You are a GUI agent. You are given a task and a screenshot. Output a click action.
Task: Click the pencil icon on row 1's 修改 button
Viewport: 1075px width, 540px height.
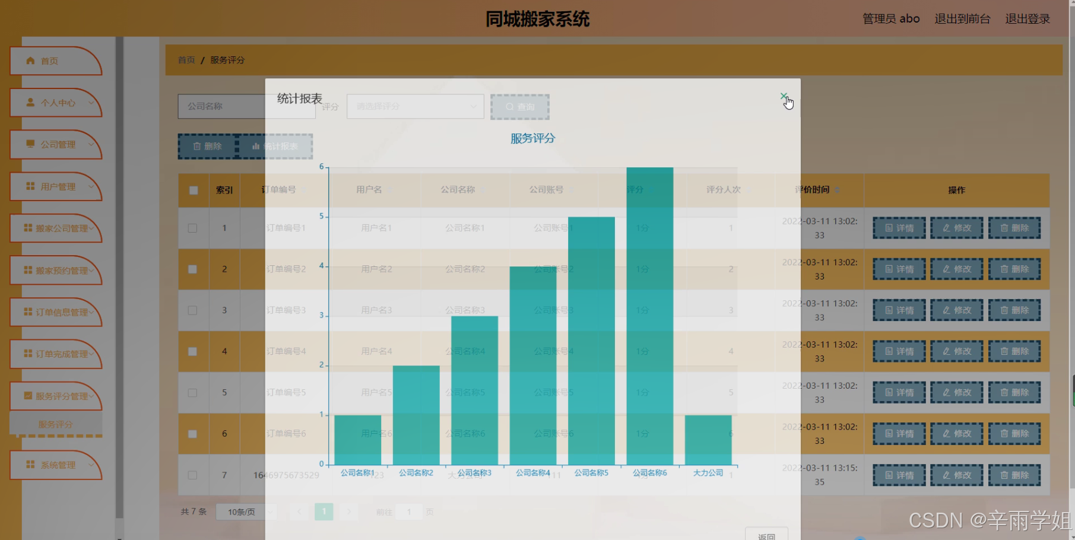coord(947,228)
